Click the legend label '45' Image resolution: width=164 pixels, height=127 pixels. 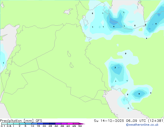coord(74,126)
